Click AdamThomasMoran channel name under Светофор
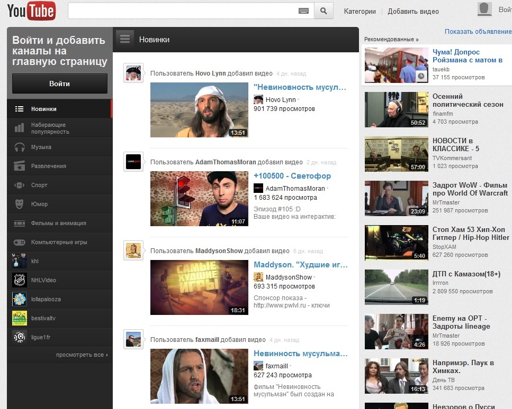This screenshot has width=512, height=409. tap(295, 188)
